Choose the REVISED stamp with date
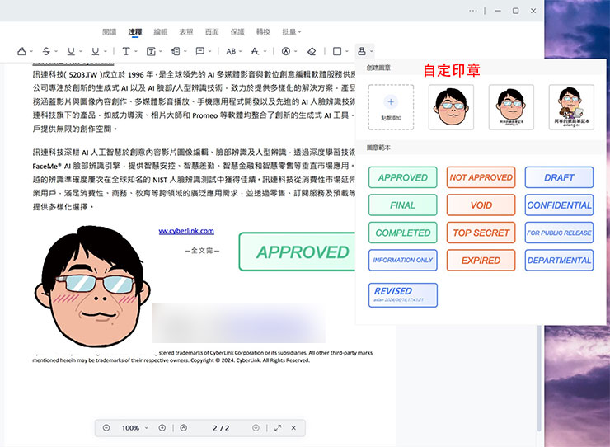Viewport: 610px width, 447px height. tap(402, 295)
